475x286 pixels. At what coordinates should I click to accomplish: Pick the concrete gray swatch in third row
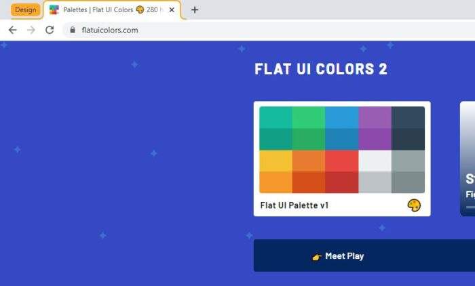[x=408, y=161]
